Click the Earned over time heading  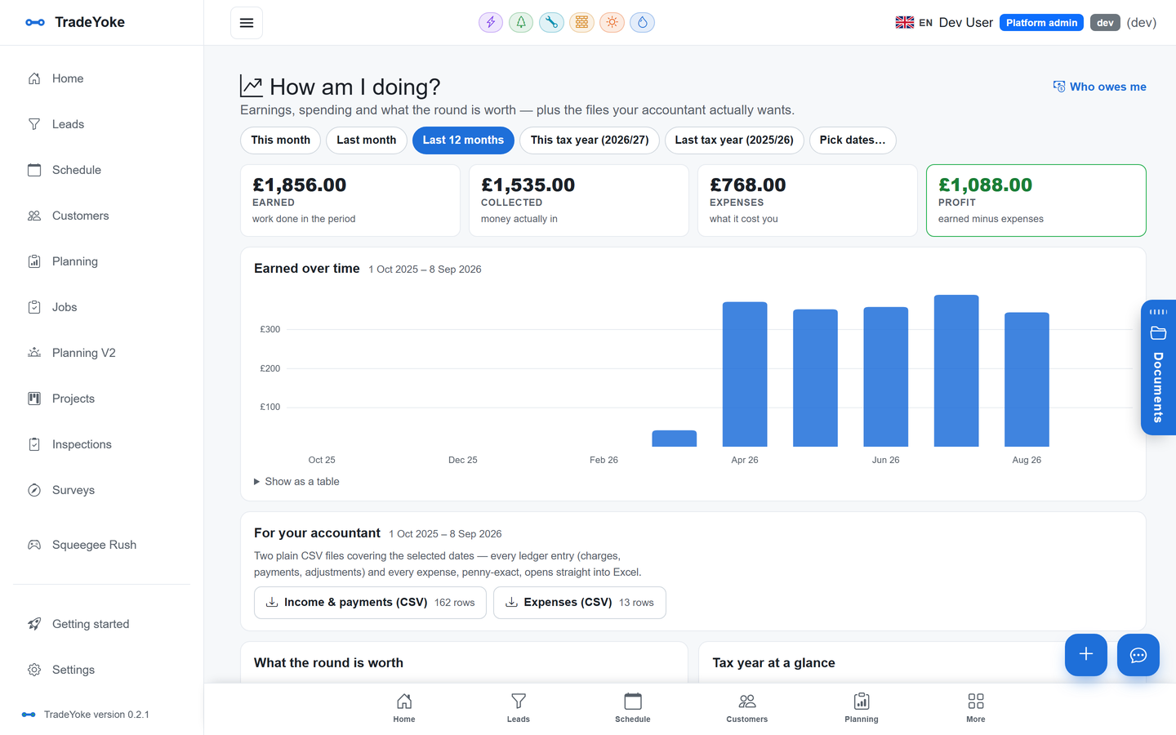pyautogui.click(x=307, y=269)
